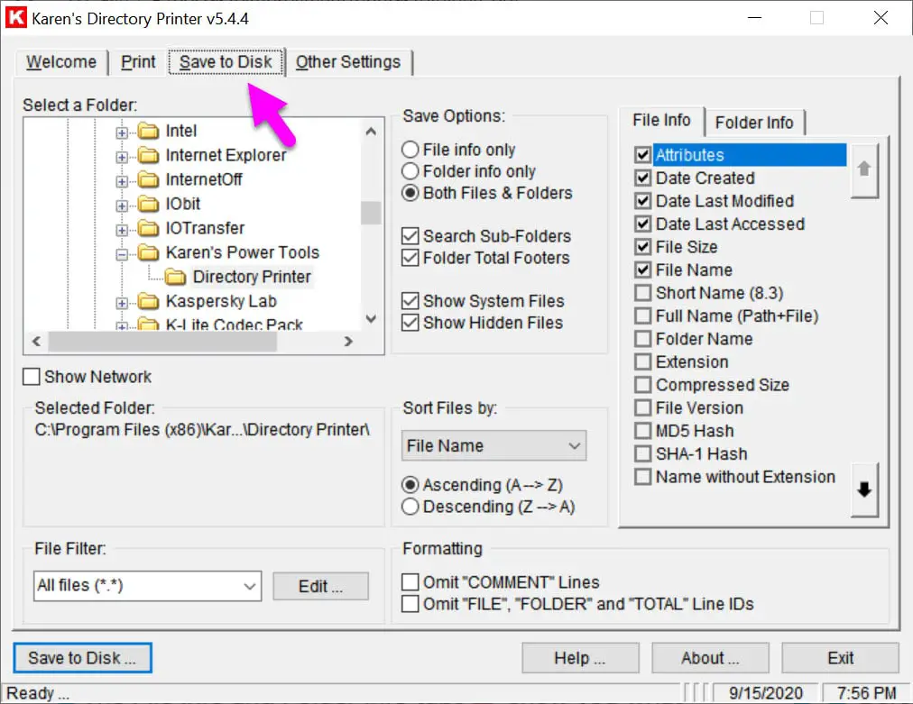Check File Version

coord(643,407)
